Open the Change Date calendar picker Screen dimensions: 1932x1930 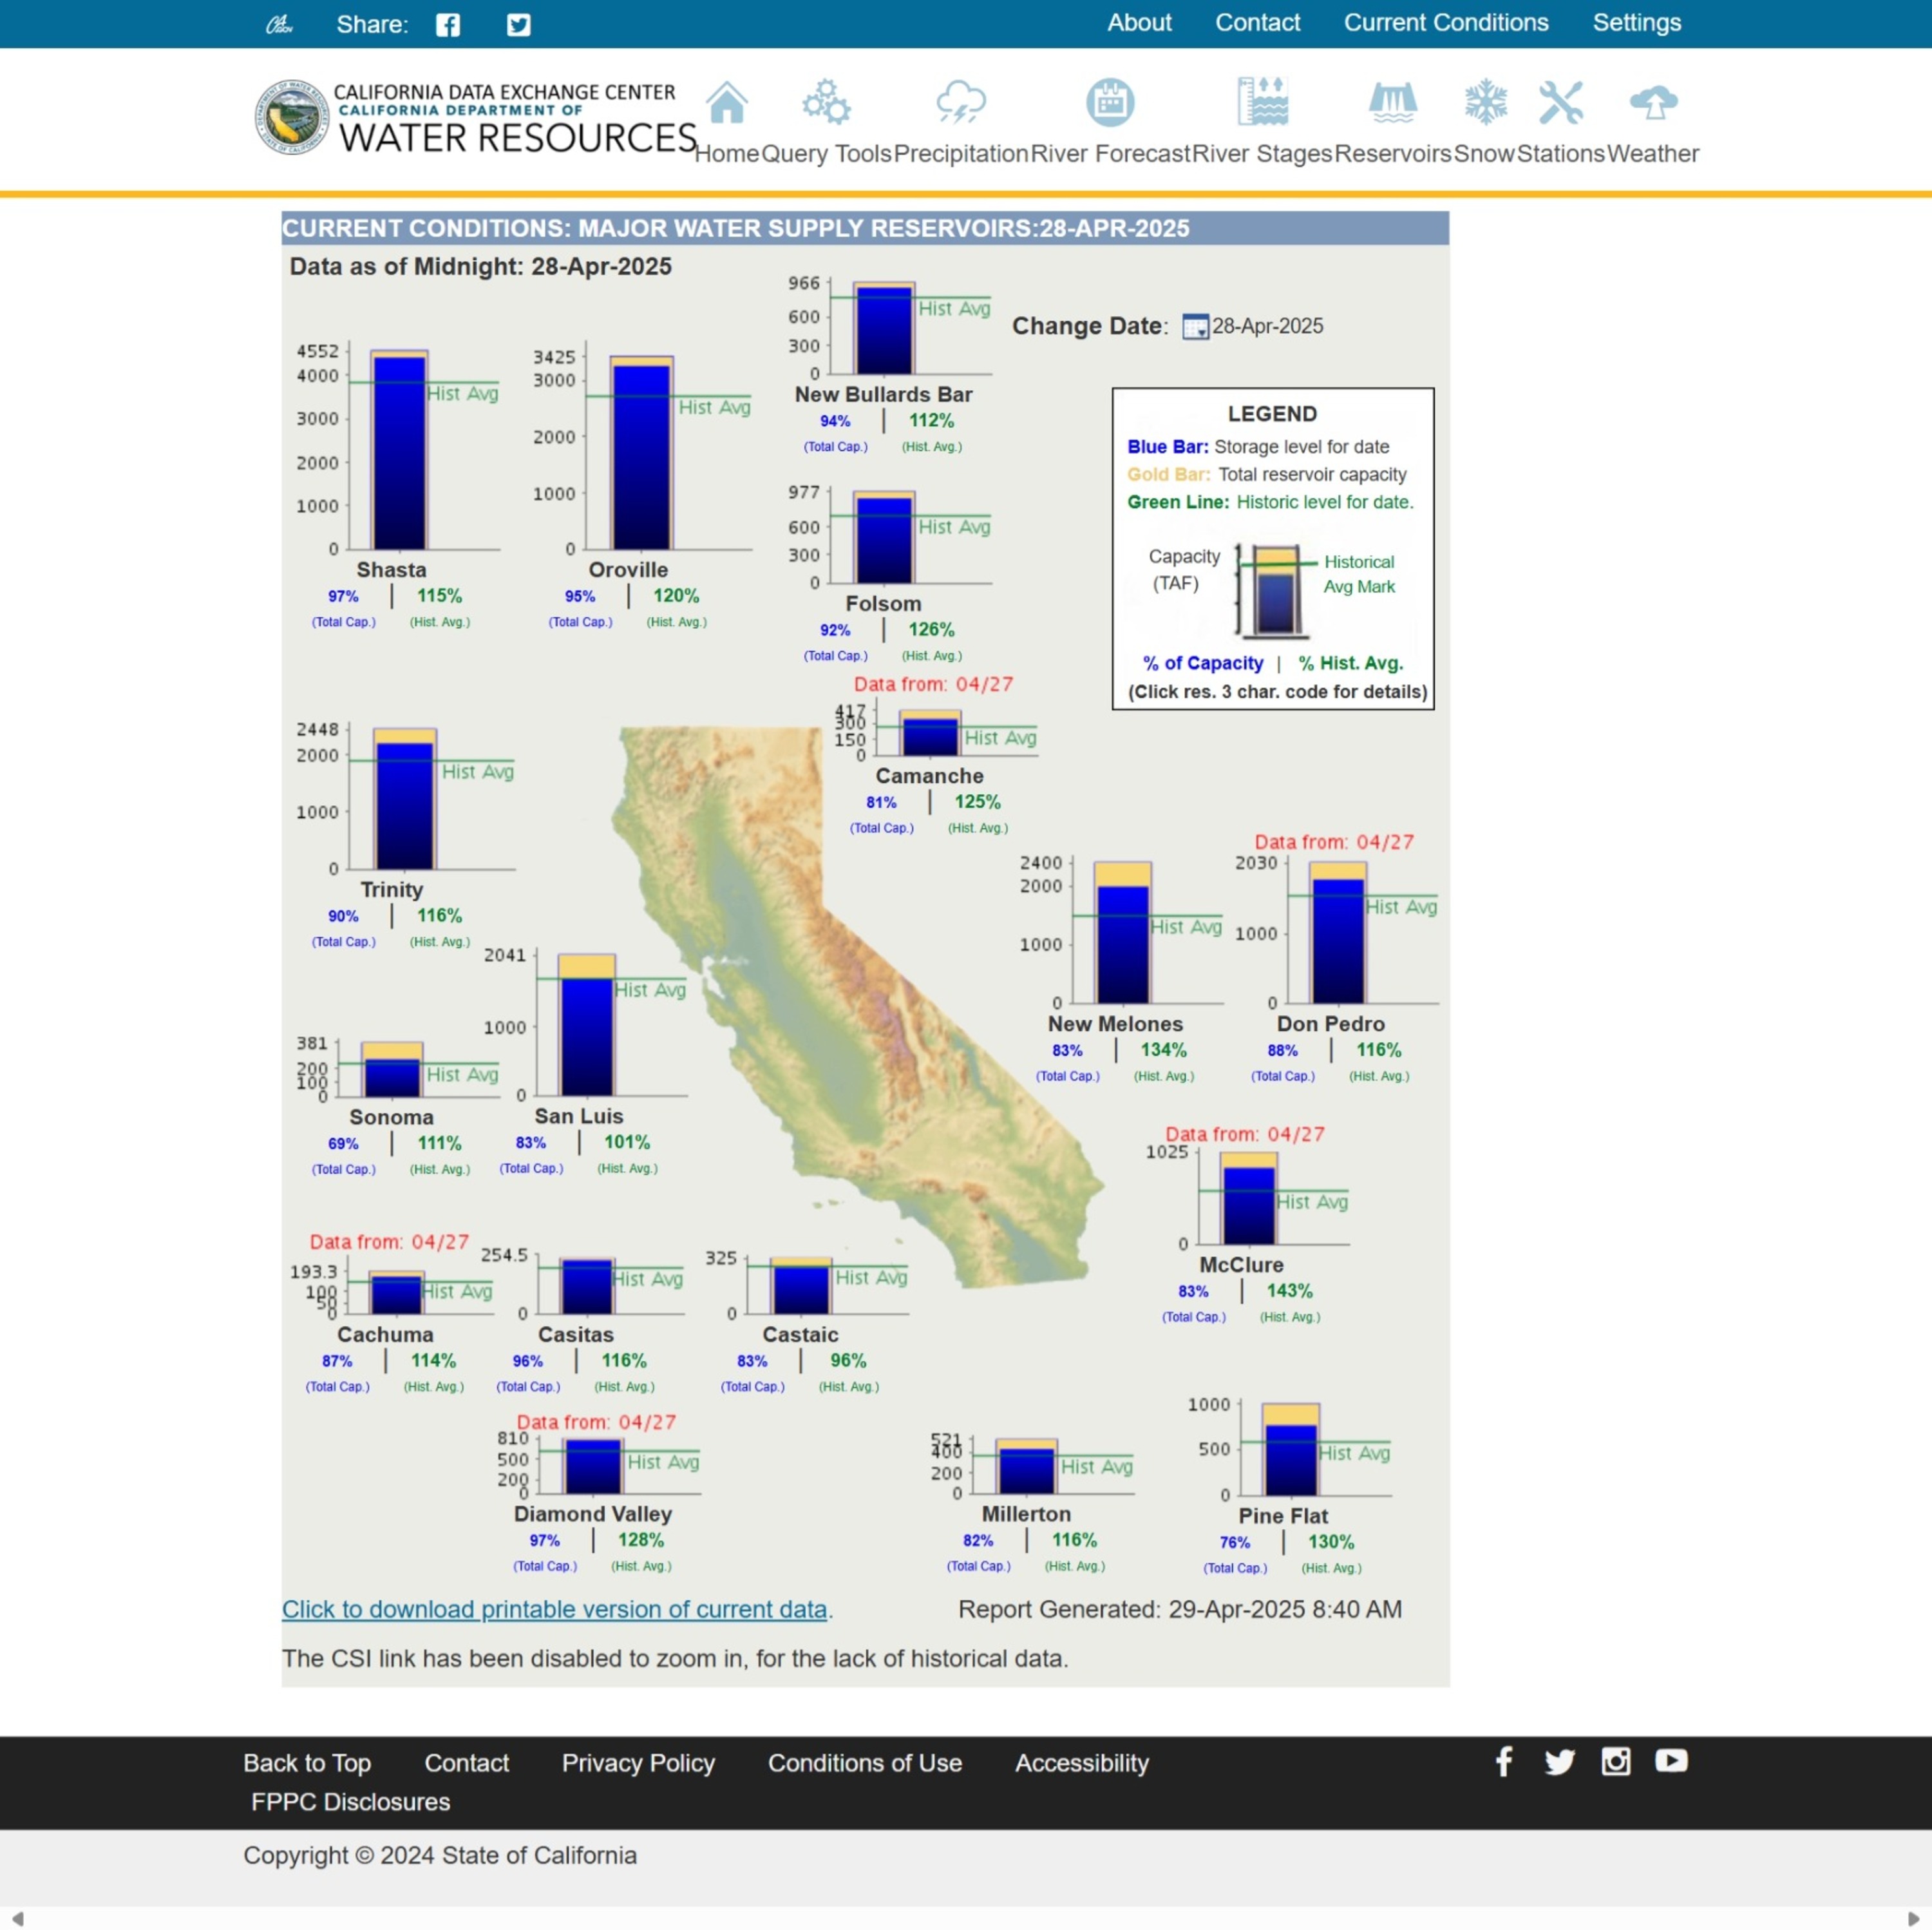click(x=1195, y=326)
